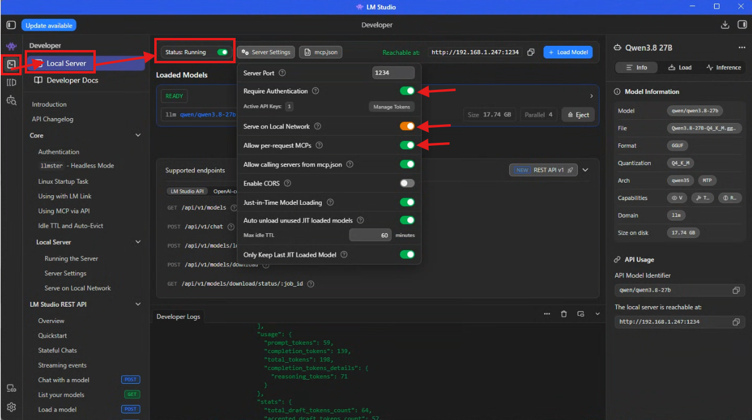Toggle Just-in-Time Model Loading switch
The width and height of the screenshot is (752, 420).
pos(407,202)
